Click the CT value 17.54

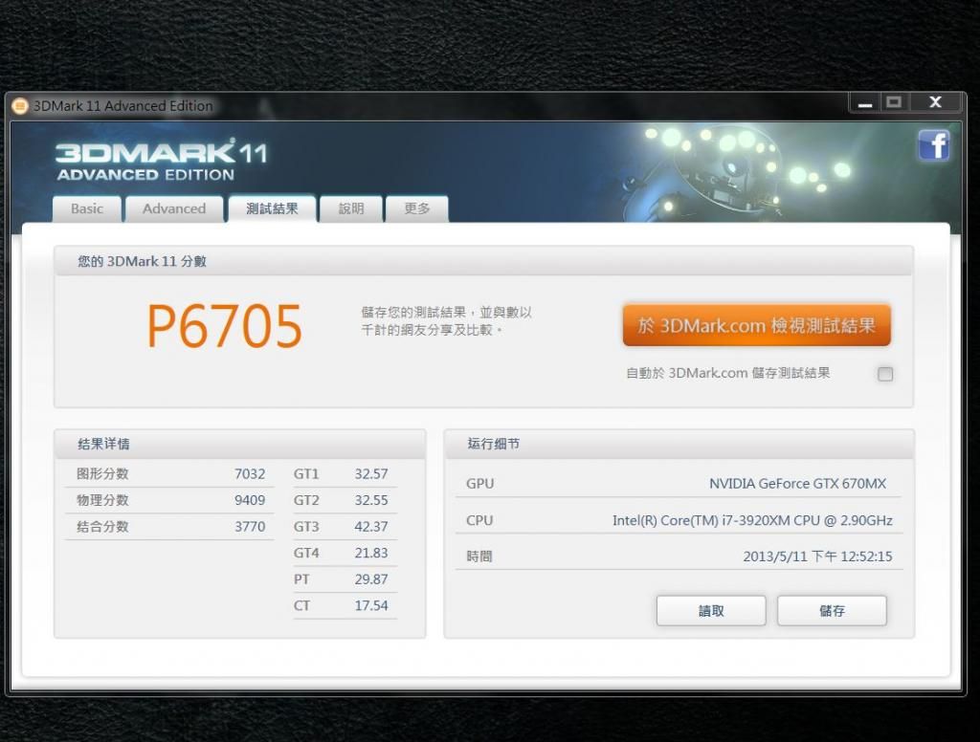click(x=371, y=605)
